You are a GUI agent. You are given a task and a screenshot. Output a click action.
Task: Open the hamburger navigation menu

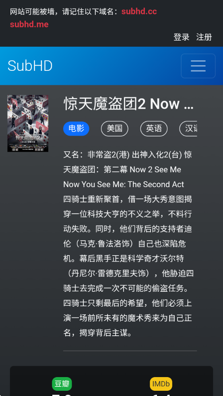coord(198,66)
